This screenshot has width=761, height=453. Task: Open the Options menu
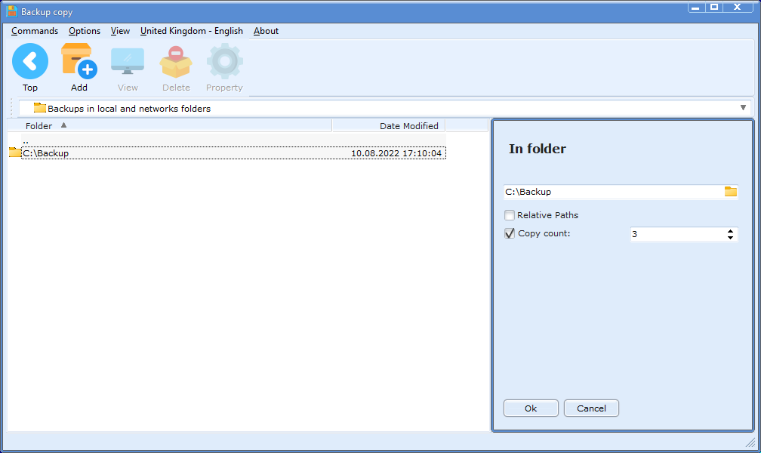pyautogui.click(x=85, y=31)
